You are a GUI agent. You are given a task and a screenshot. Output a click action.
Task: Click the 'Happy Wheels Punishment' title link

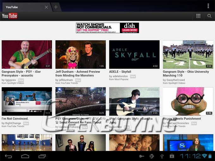[182, 119]
